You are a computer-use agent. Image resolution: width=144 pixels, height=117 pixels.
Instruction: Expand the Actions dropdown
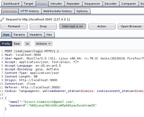[43, 44]
